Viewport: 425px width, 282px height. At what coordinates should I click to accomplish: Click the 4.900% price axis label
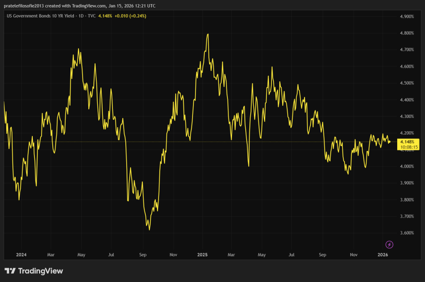407,17
